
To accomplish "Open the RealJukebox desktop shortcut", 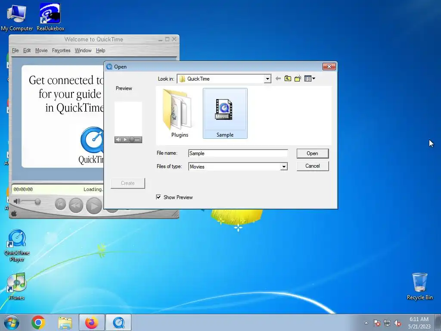I will [50, 17].
